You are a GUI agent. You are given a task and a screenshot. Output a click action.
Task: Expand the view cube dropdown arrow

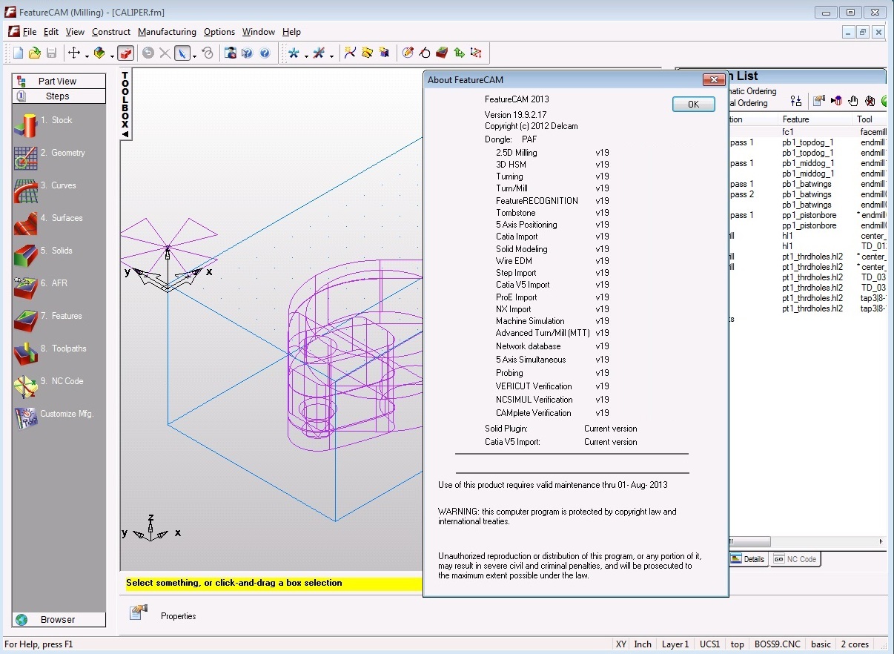tap(112, 56)
